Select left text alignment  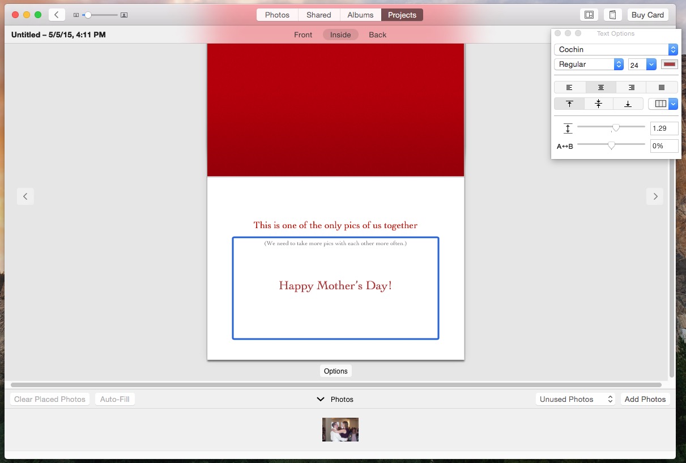[569, 87]
